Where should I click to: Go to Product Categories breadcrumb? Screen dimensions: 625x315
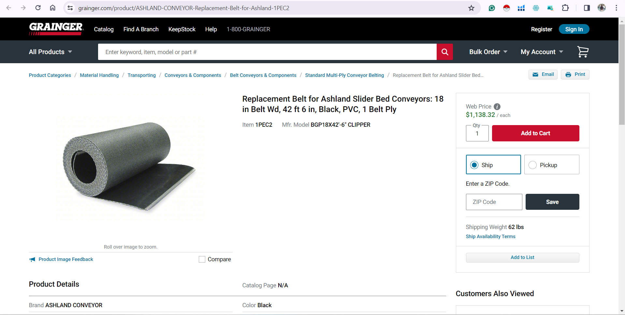click(50, 75)
